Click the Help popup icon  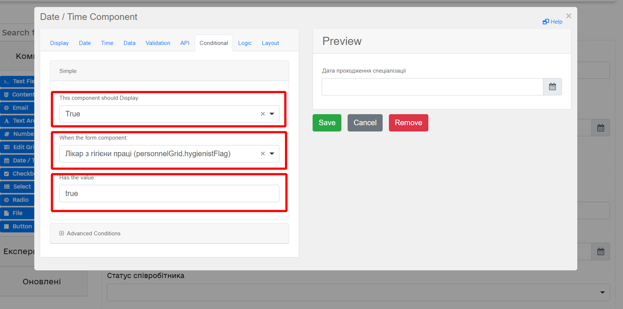click(546, 22)
